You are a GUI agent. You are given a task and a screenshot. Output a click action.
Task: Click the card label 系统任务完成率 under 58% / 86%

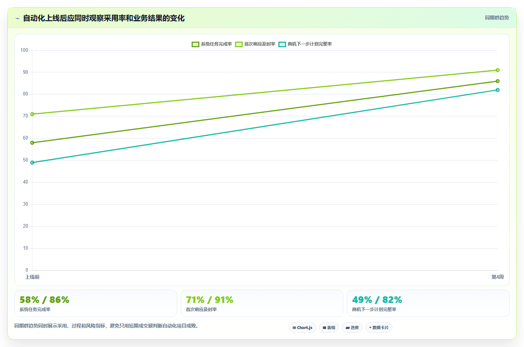click(35, 310)
